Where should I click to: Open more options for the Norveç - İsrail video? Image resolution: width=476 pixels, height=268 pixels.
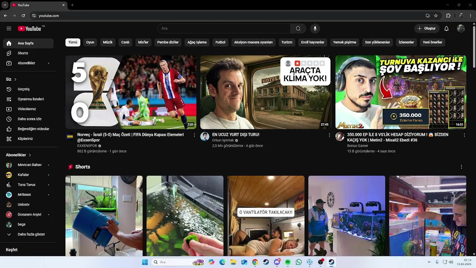[194, 135]
